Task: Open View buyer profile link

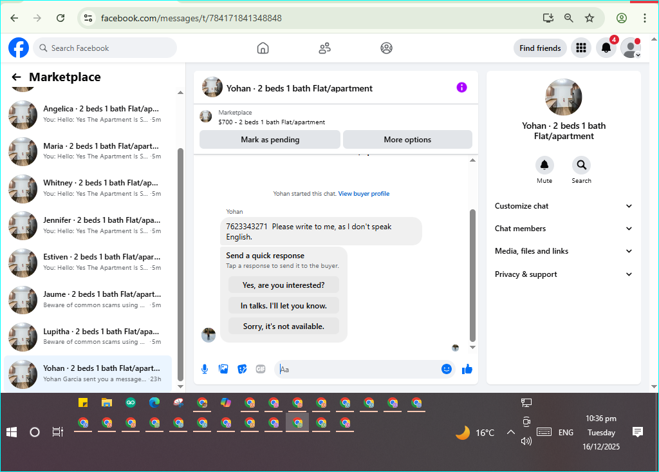Action: [364, 194]
